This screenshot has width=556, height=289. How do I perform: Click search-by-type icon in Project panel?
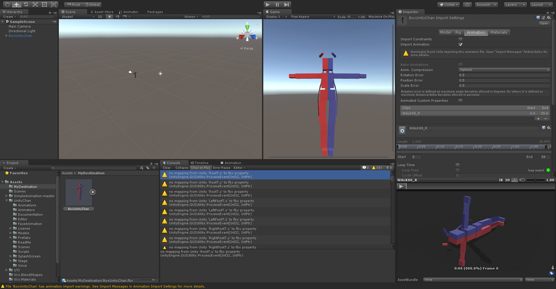click(141, 168)
